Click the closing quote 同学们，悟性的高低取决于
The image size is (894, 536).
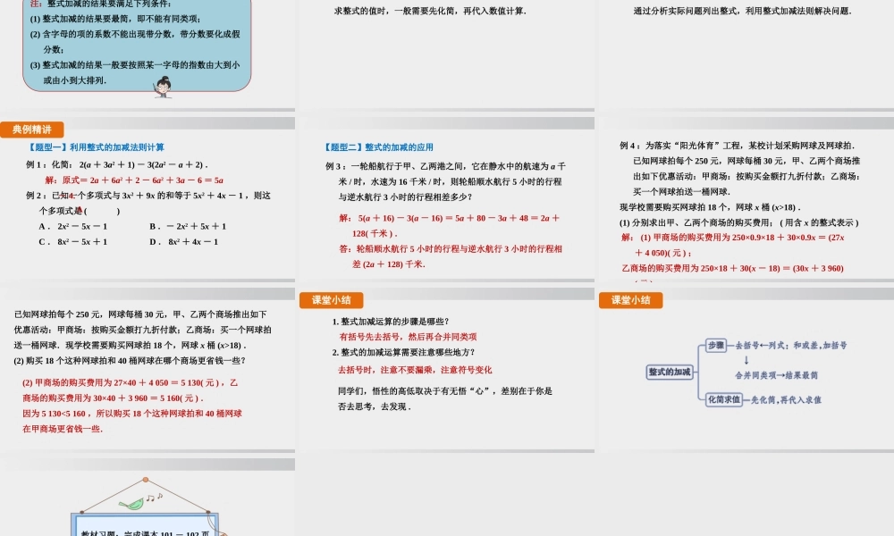pos(445,398)
